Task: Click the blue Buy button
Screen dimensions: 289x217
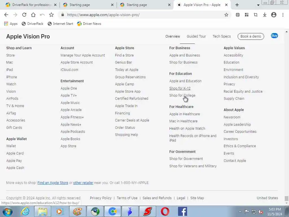Action: pyautogui.click(x=274, y=36)
